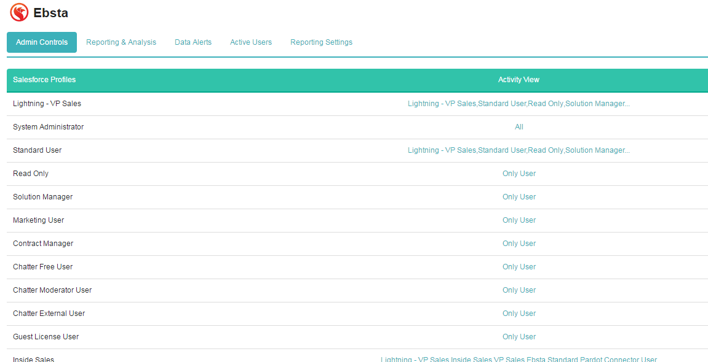Open Activity View for Lightning - VP Sales
Image resolution: width=708 pixels, height=362 pixels.
[x=519, y=104]
